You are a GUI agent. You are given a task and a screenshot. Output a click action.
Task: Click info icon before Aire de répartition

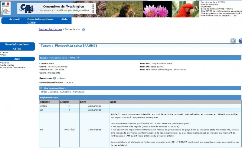point(41,88)
